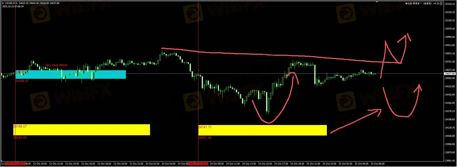Click the 24586.47 price label
This screenshot has height=167, width=457.
pyautogui.click(x=22, y=81)
